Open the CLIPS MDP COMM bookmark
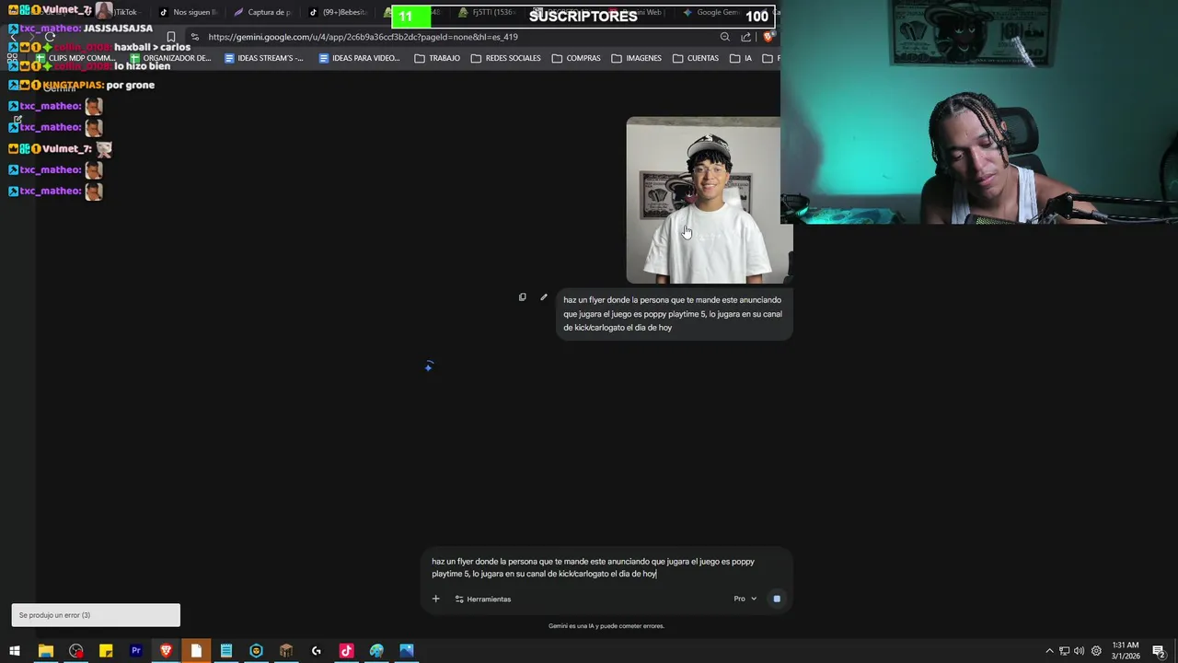Viewport: 1178px width, 663px height. [75, 58]
